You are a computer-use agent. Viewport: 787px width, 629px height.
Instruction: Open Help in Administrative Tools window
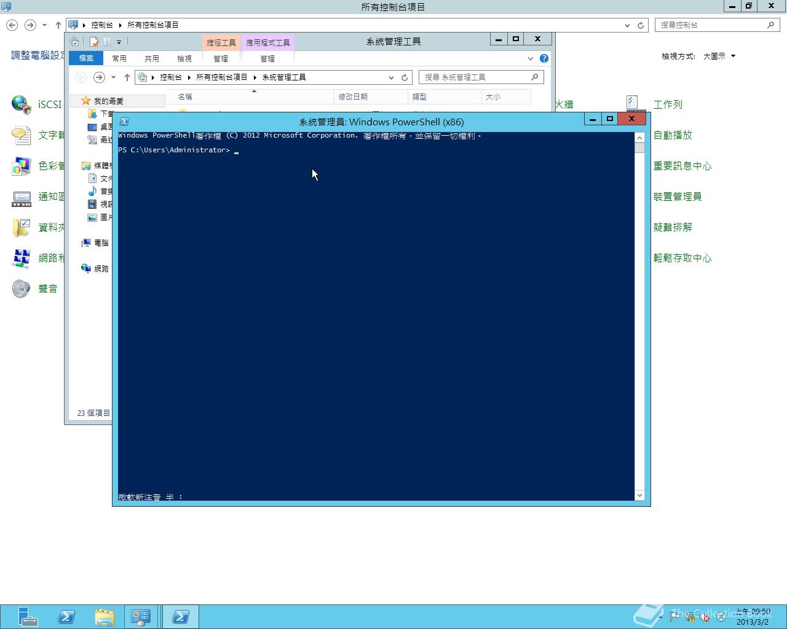[x=544, y=58]
